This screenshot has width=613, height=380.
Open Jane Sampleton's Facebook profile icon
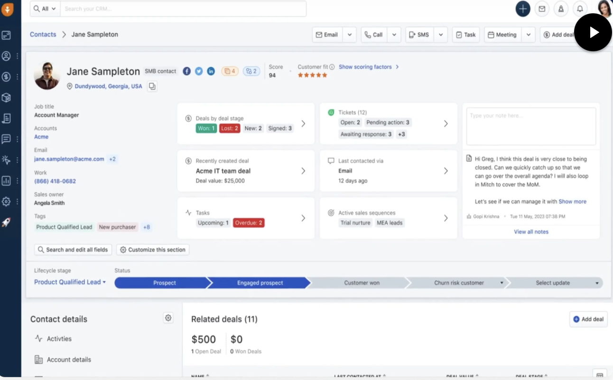tap(187, 71)
